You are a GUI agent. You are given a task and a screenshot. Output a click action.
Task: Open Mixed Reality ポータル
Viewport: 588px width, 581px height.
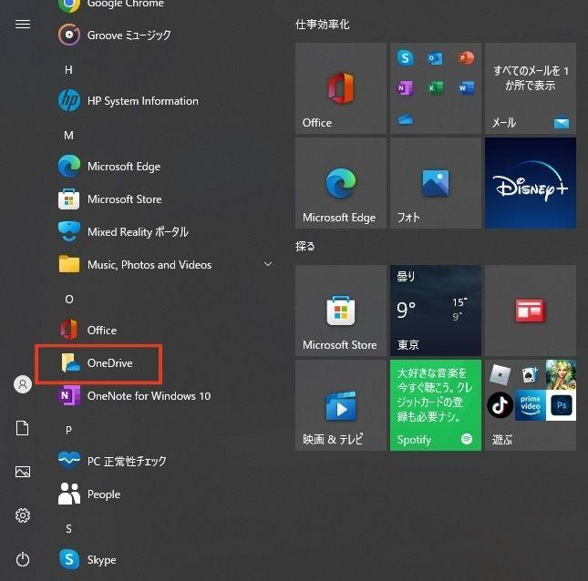pos(123,232)
